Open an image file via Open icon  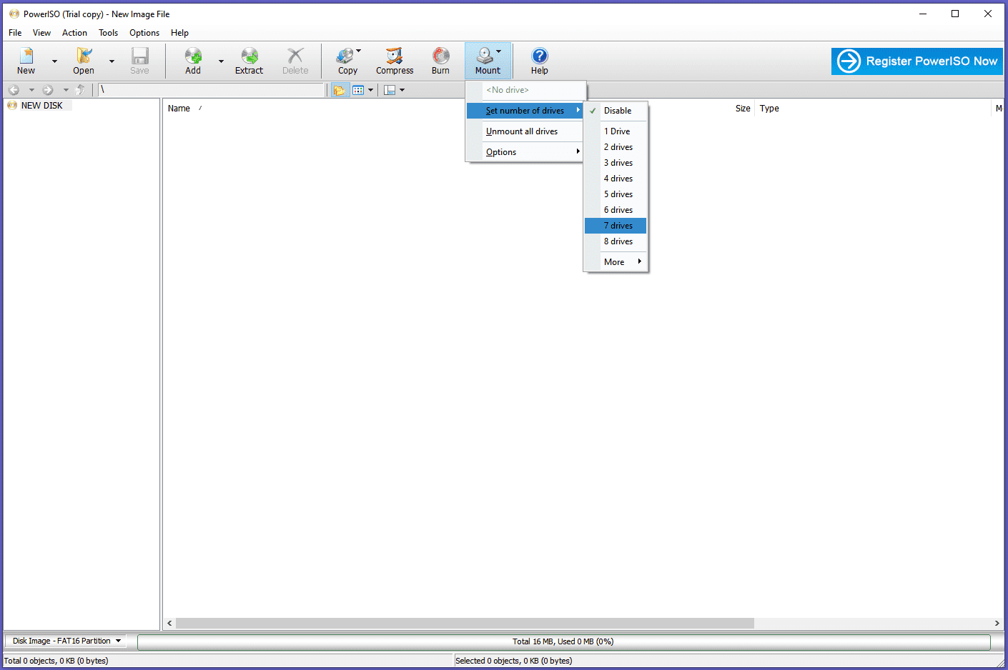tap(84, 61)
